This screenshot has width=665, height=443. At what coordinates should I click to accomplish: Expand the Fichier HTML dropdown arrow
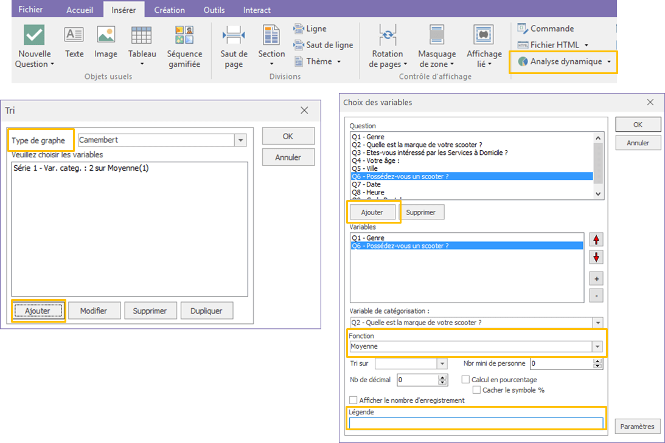(587, 45)
